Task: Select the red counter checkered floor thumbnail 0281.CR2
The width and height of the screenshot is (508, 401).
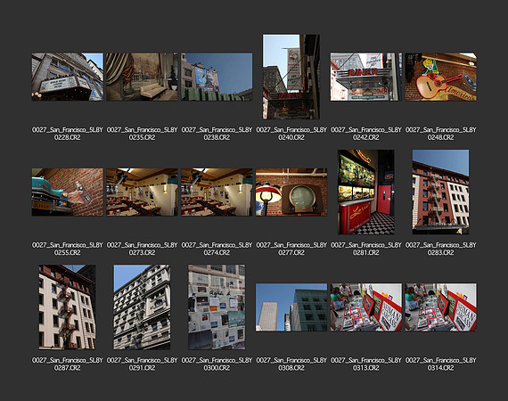Action: click(x=365, y=192)
